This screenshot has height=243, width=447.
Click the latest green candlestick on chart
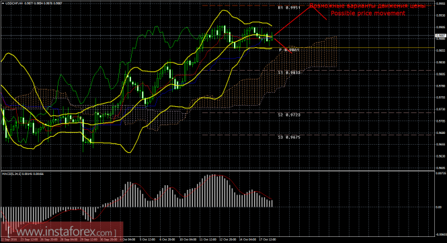(272, 36)
